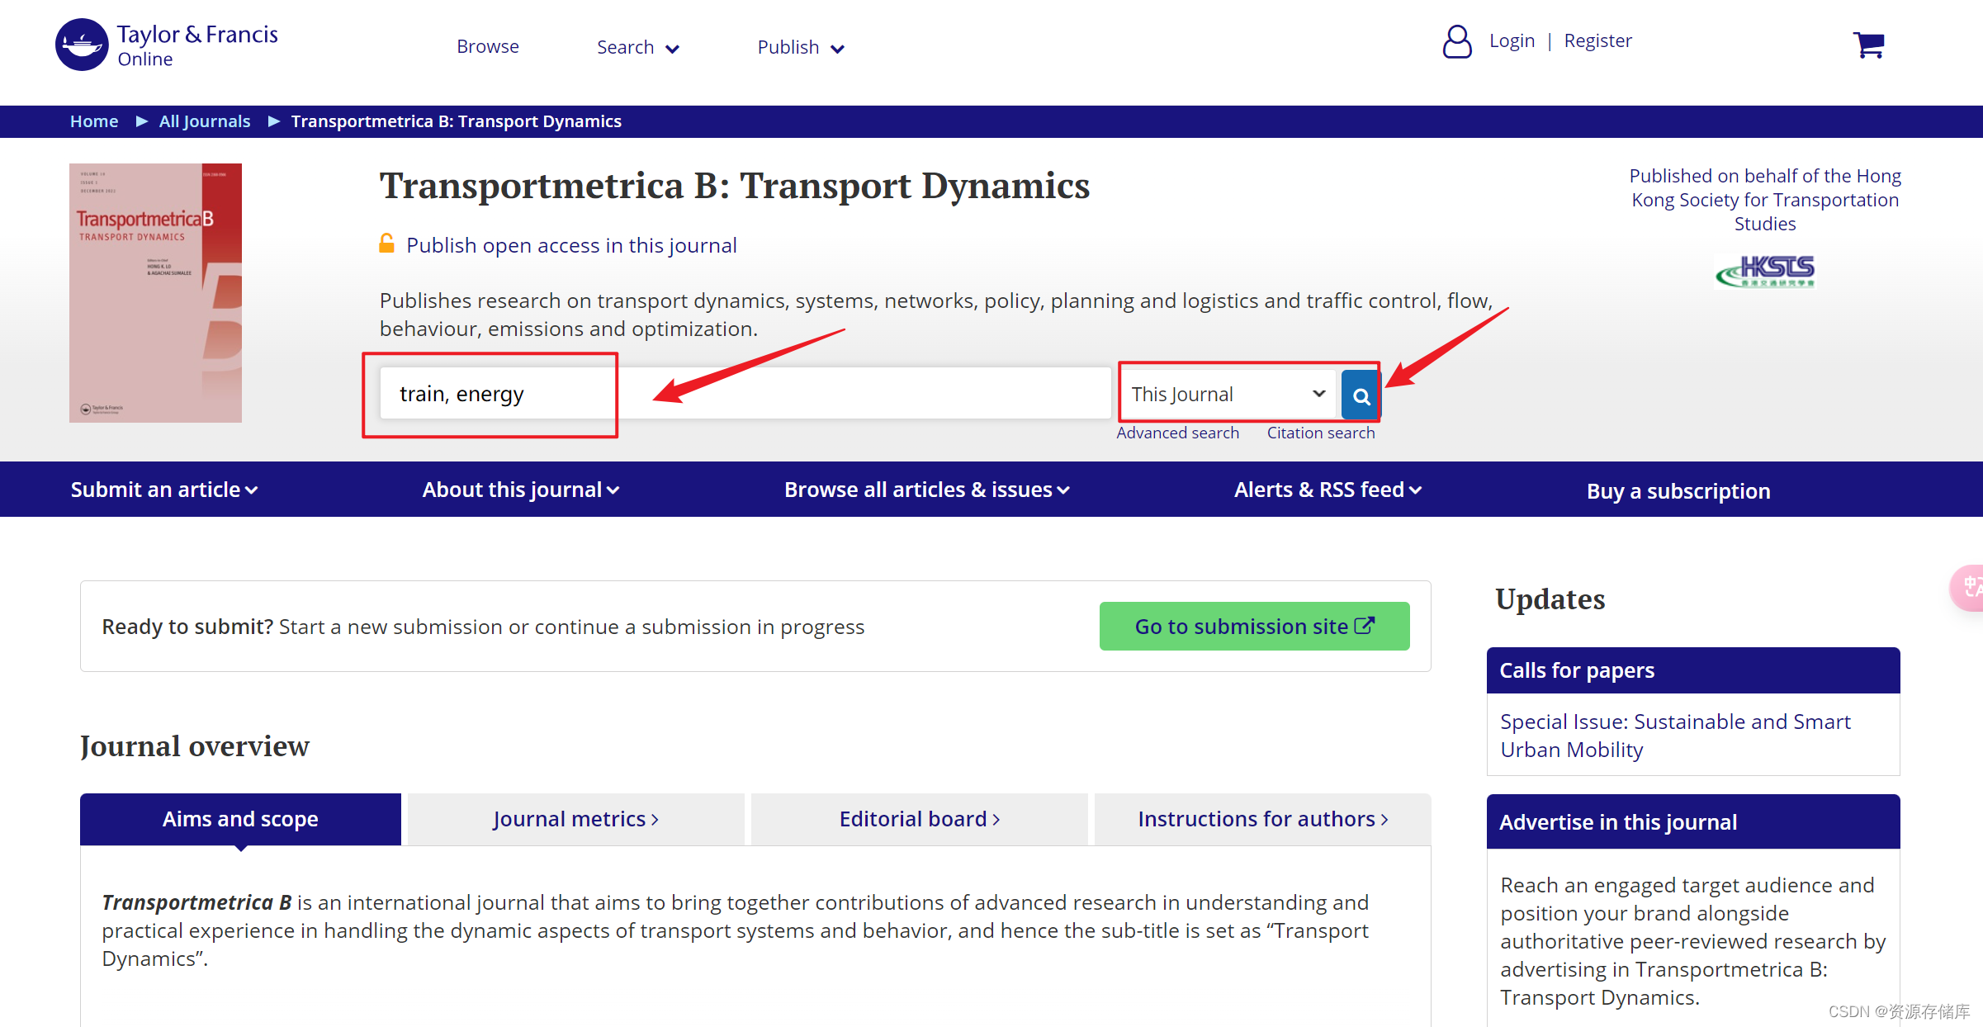Click the HKSTS society logo

(1765, 271)
